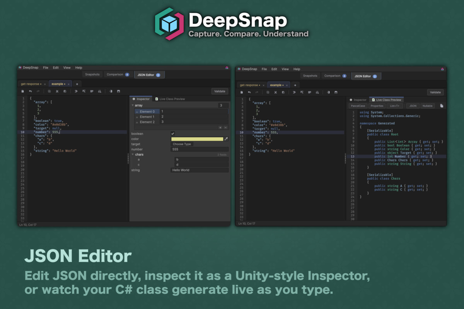The width and height of the screenshot is (464, 309).
Task: Click the undo arrow in Inspector window toolbar
Action: pos(30,91)
